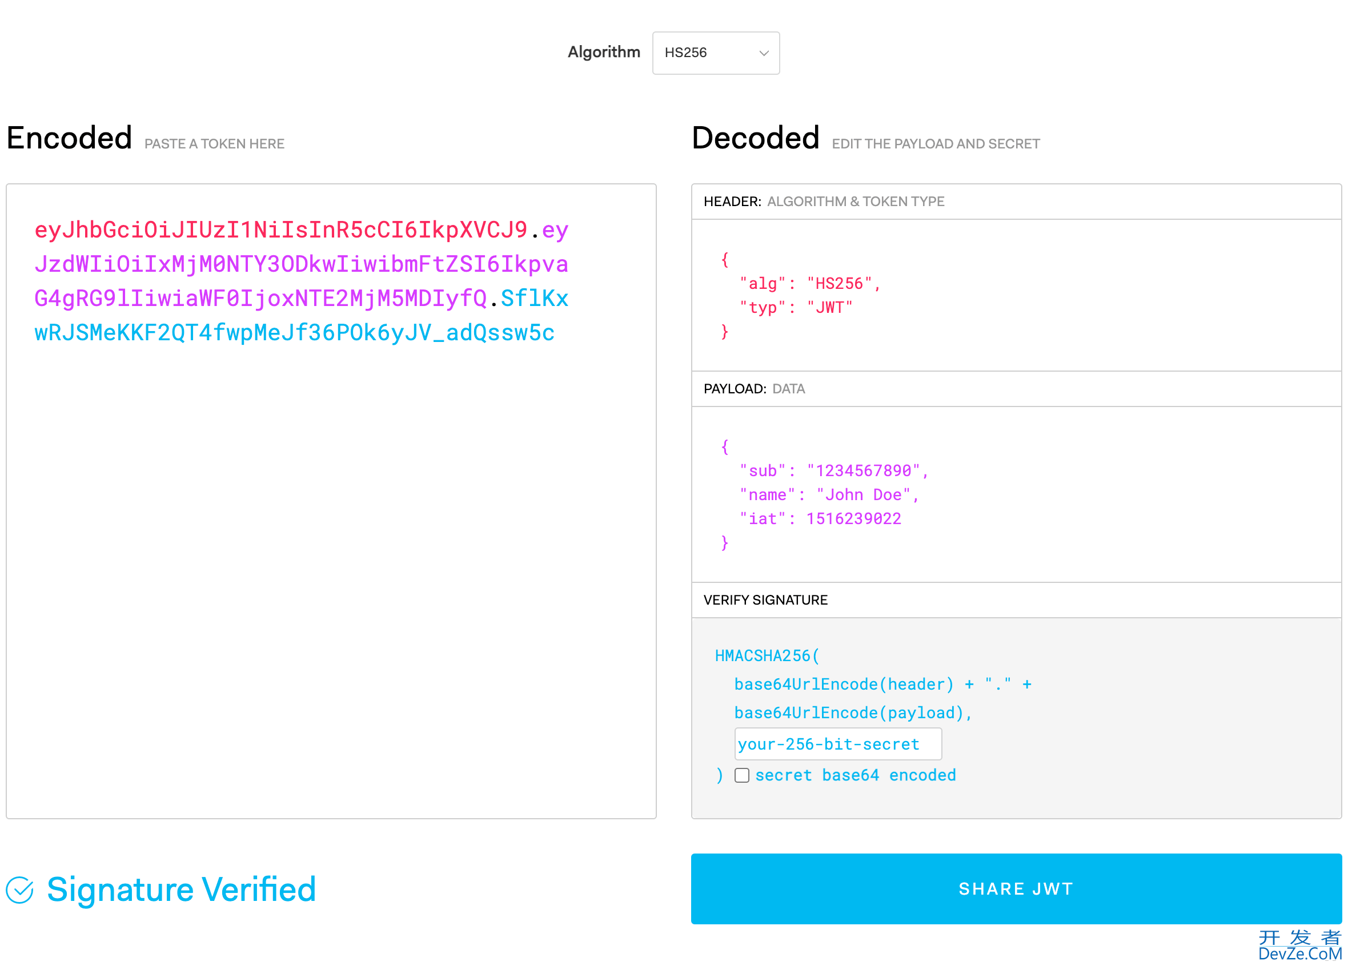The height and width of the screenshot is (966, 1348).
Task: Click the blue signature segment of the token
Action: coord(294,333)
